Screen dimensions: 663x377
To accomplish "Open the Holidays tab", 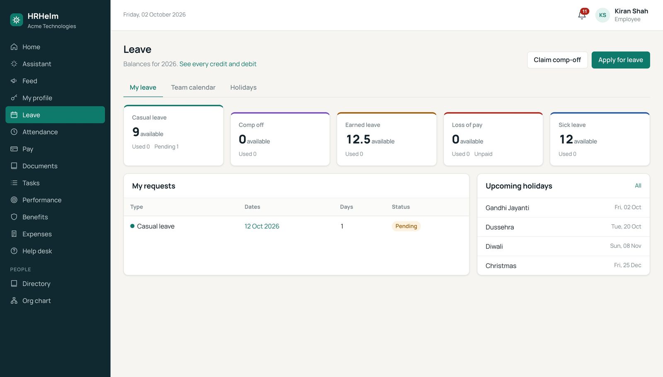I will click(x=243, y=87).
